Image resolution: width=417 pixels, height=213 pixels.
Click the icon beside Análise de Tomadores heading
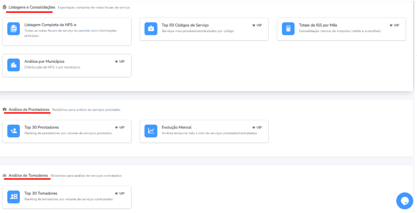(x=5, y=175)
